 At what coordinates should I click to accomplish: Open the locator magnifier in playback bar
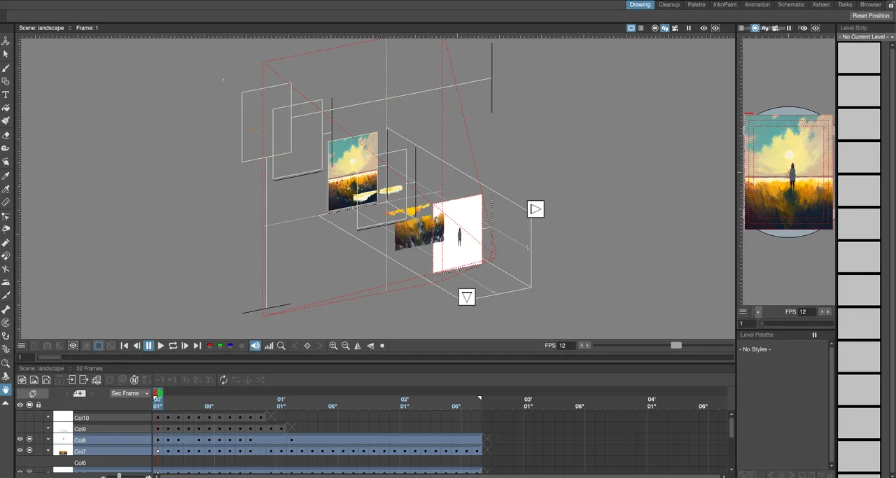[281, 346]
